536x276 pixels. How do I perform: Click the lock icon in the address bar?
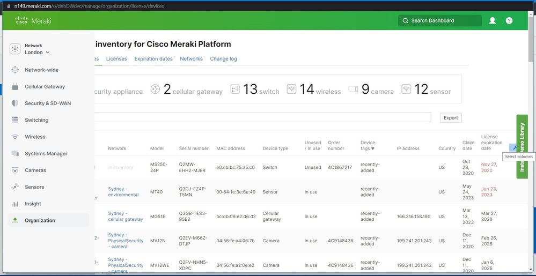(9, 6)
